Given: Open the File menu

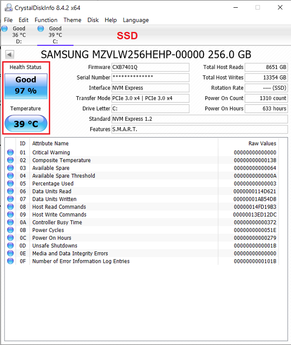Looking at the screenshot, I should 8,20.
